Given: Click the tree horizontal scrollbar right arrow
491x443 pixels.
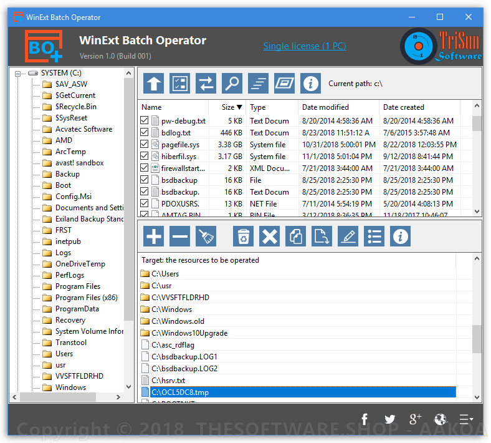Looking at the screenshot, I should [x=118, y=397].
